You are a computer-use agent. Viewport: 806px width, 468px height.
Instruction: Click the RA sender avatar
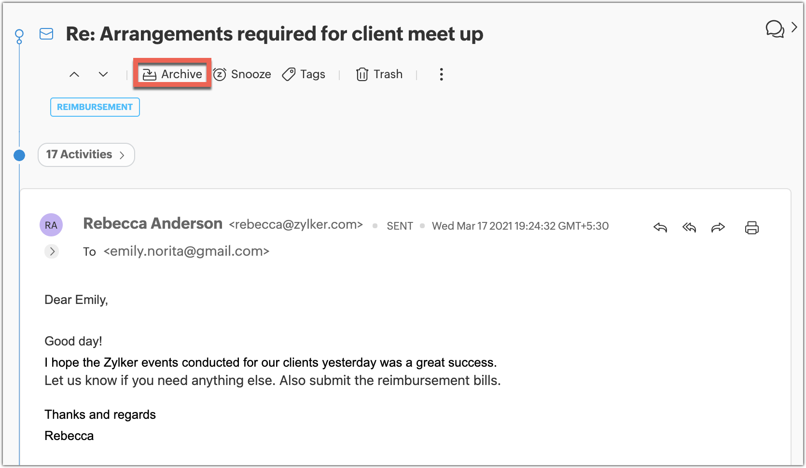(51, 225)
